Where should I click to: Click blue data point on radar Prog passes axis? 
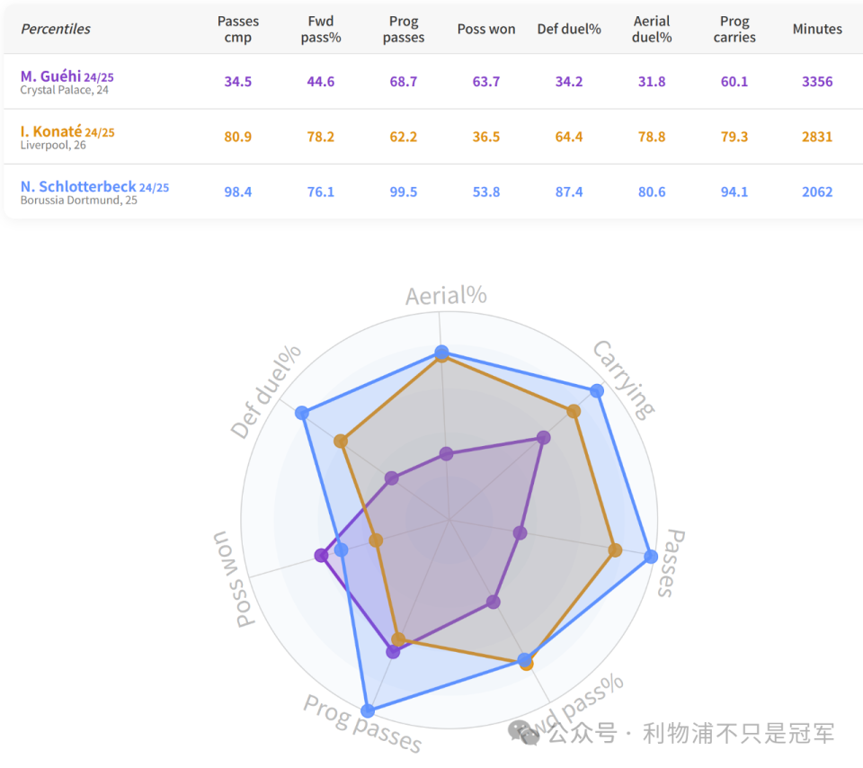(x=367, y=710)
